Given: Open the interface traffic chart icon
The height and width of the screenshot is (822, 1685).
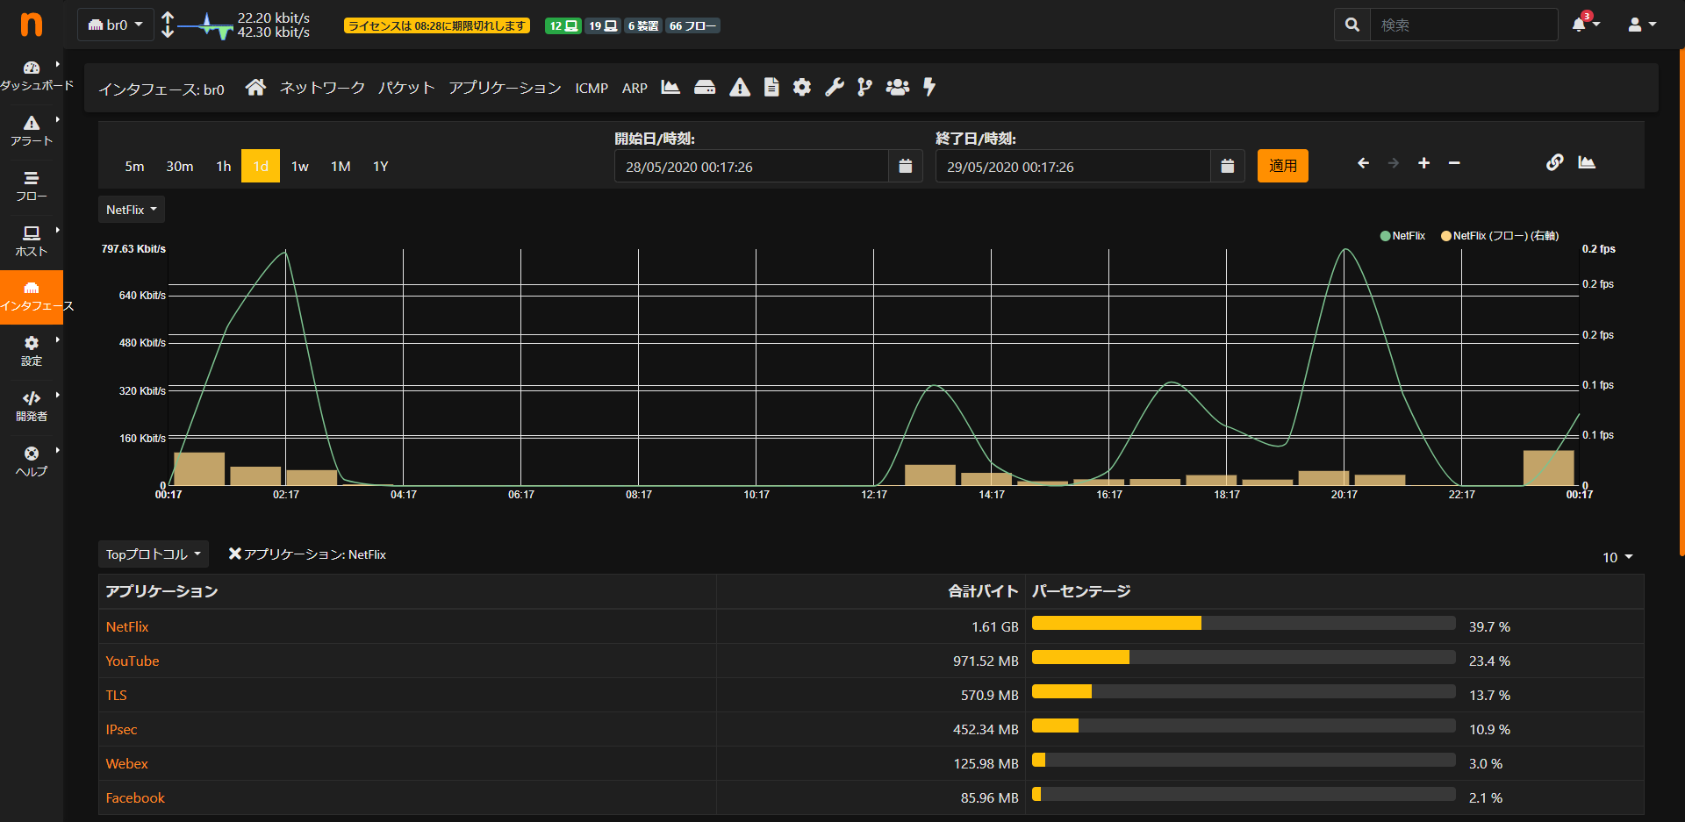Looking at the screenshot, I should 670,87.
